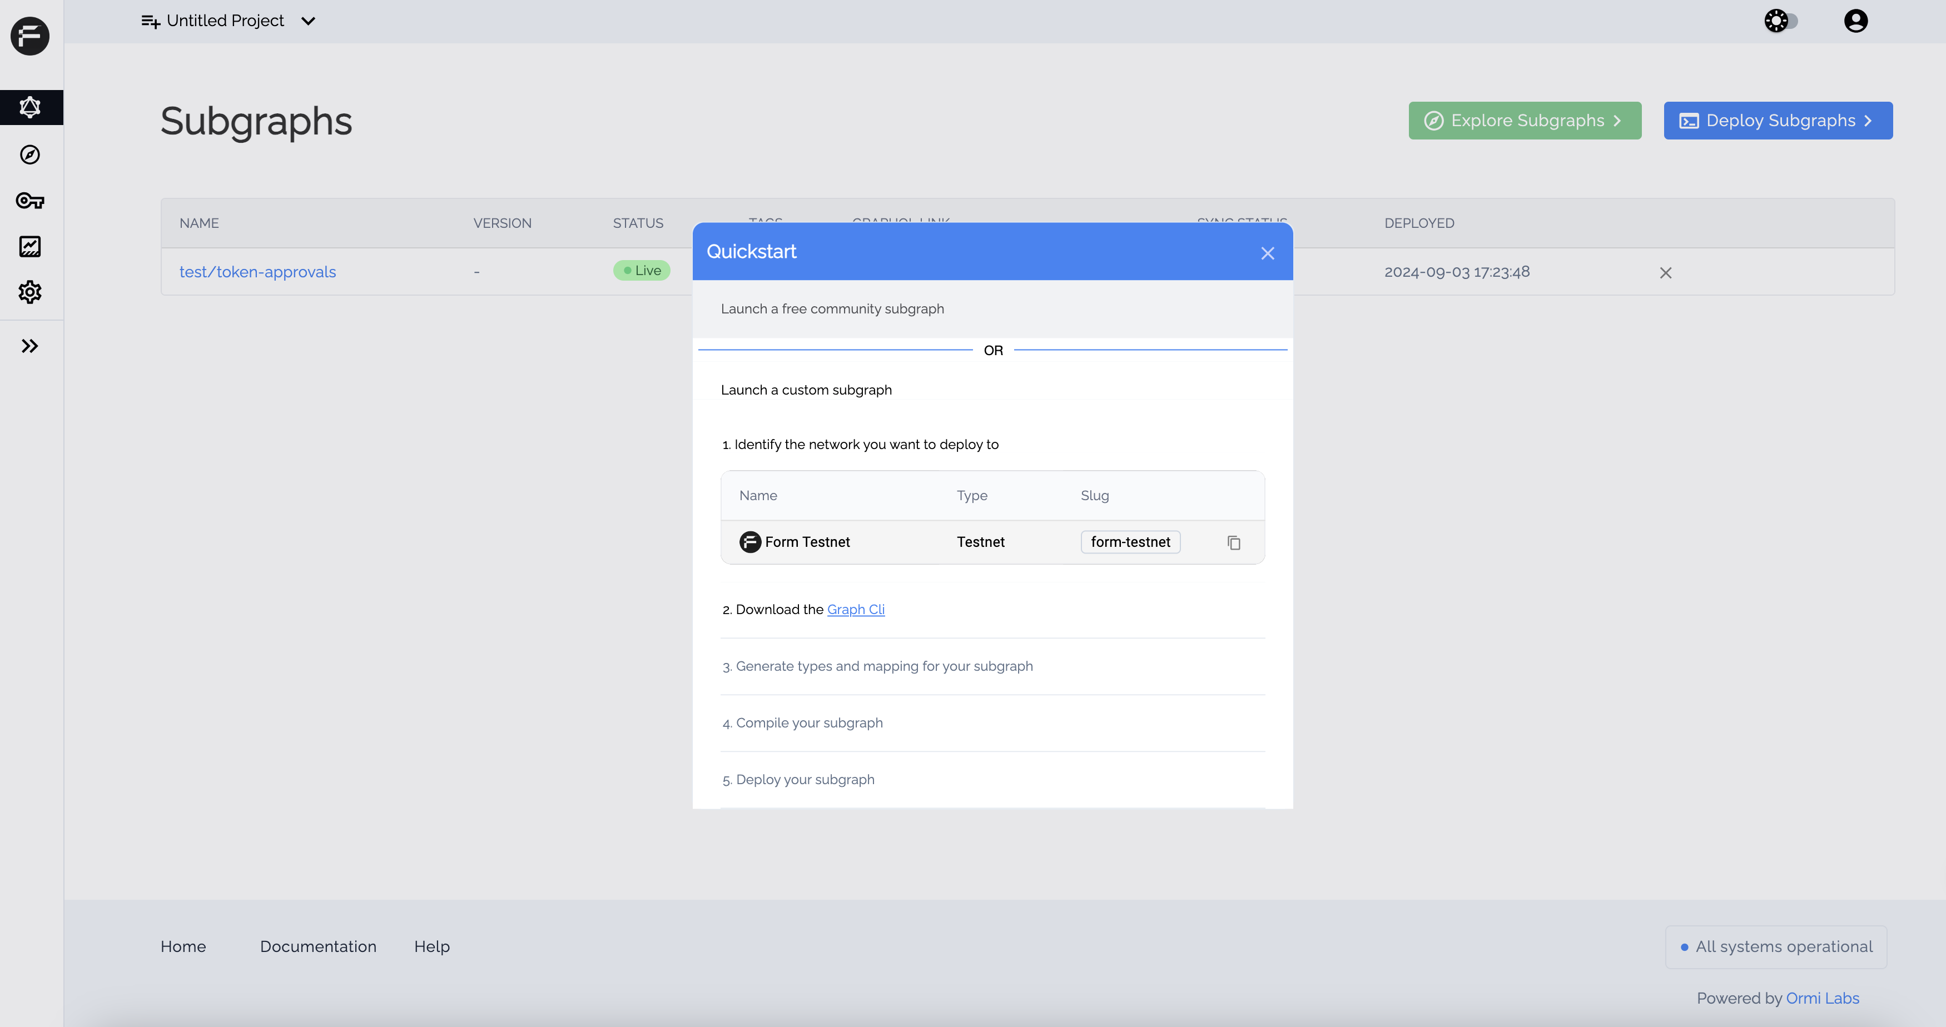The width and height of the screenshot is (1946, 1027).
Task: Expand step 3 Generate types and mapping
Action: tap(884, 666)
